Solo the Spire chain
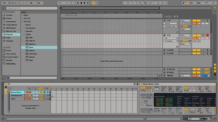The image size is (218, 122). [x=44, y=99]
